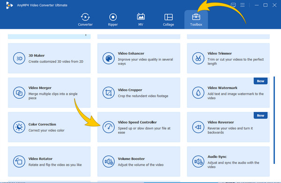
Task: Open the Video Reverser title
Action: click(221, 122)
